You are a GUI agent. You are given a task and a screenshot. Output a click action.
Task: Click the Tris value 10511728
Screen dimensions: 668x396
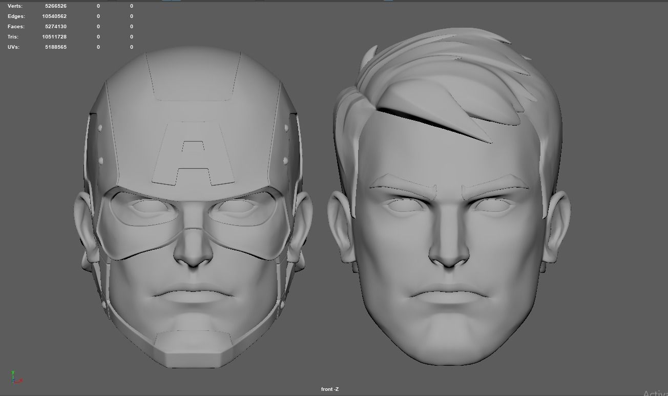point(54,37)
